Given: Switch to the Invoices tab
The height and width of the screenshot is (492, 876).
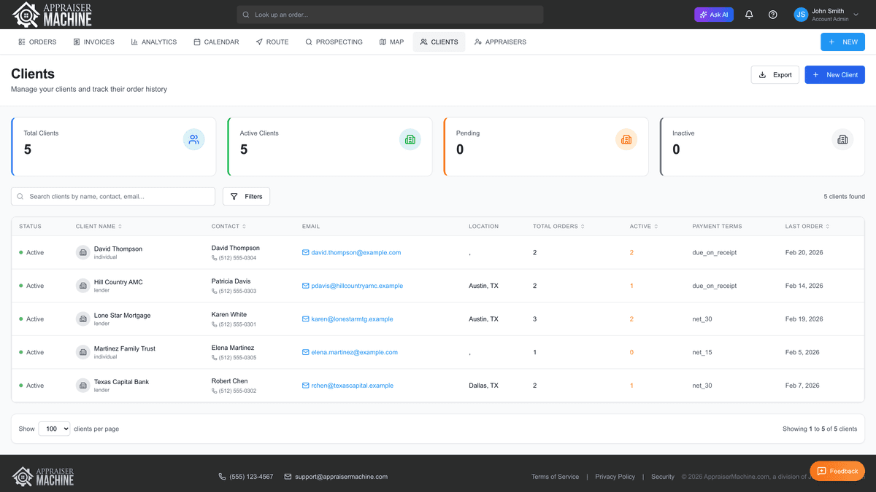Looking at the screenshot, I should click(x=93, y=42).
